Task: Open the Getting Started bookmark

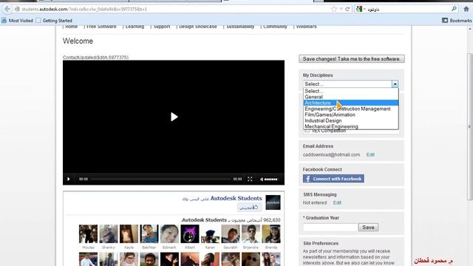Action: coord(54,21)
